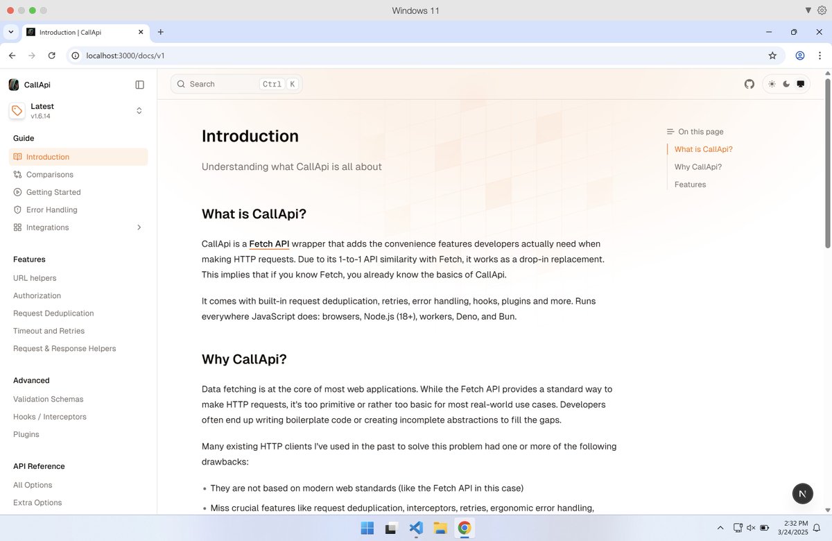Go forward in the browser

coord(32,55)
